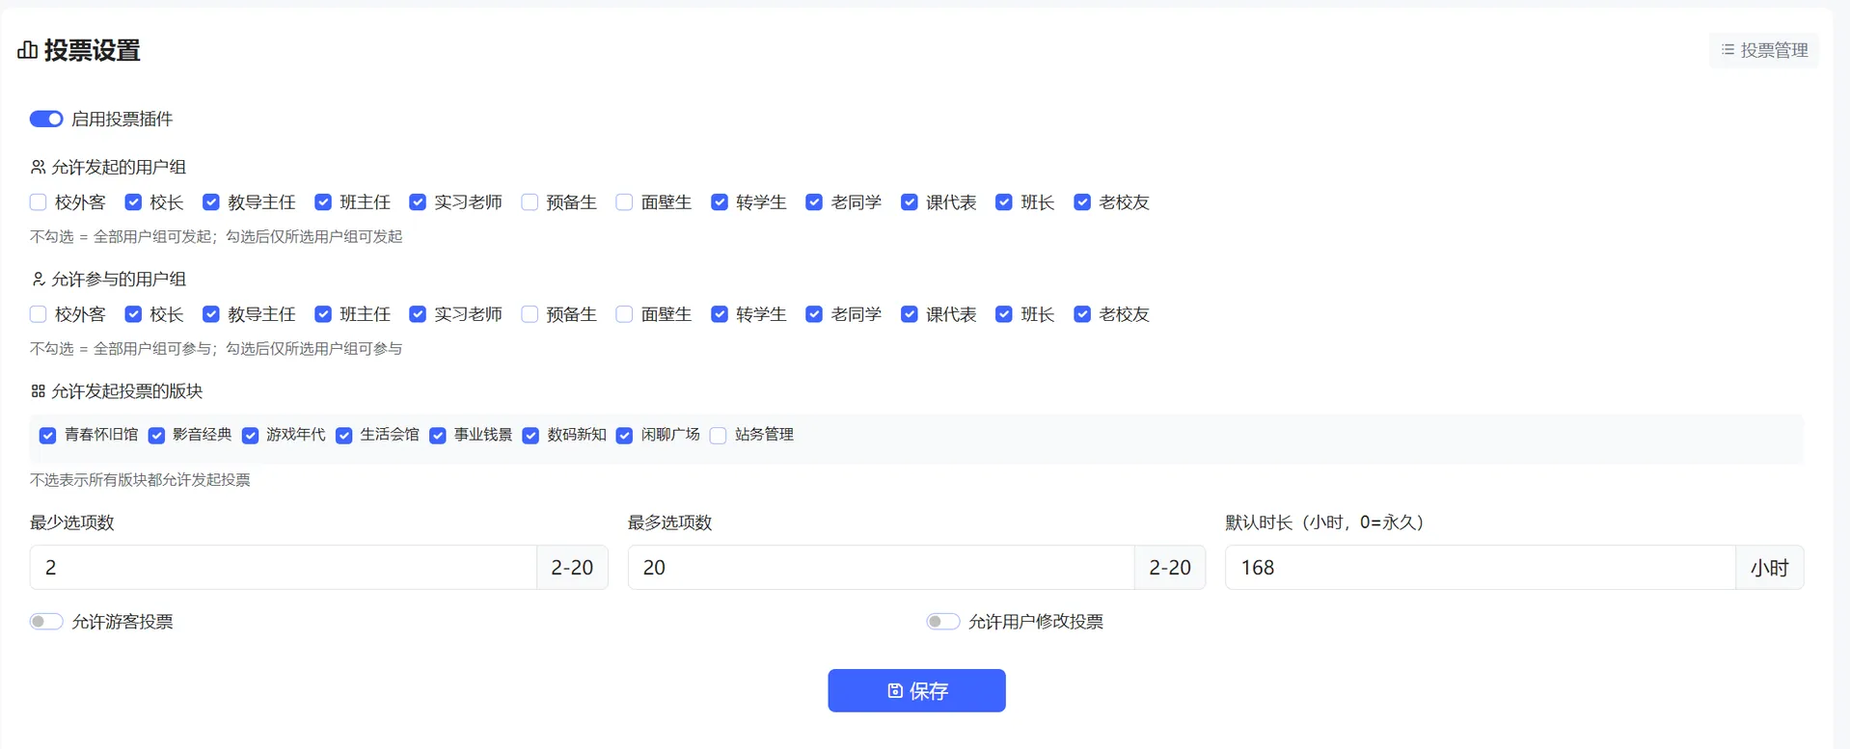Check 预备生 under 允许参与的用户组
The image size is (1850, 749).
tap(530, 314)
